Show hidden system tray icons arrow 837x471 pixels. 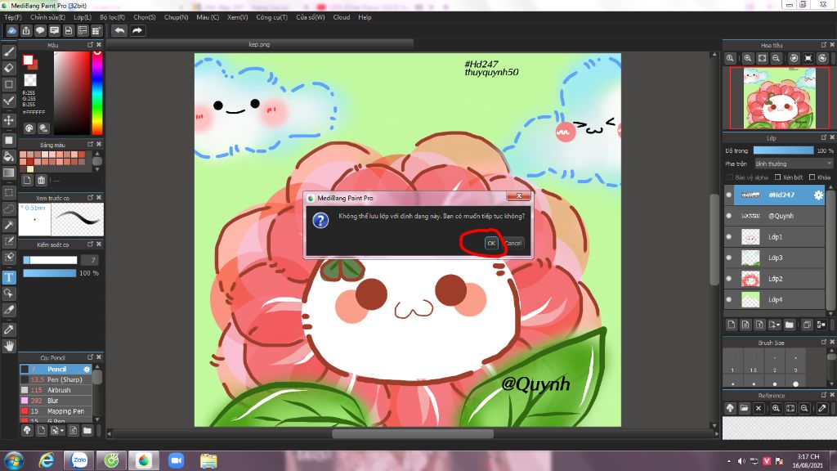728,461
